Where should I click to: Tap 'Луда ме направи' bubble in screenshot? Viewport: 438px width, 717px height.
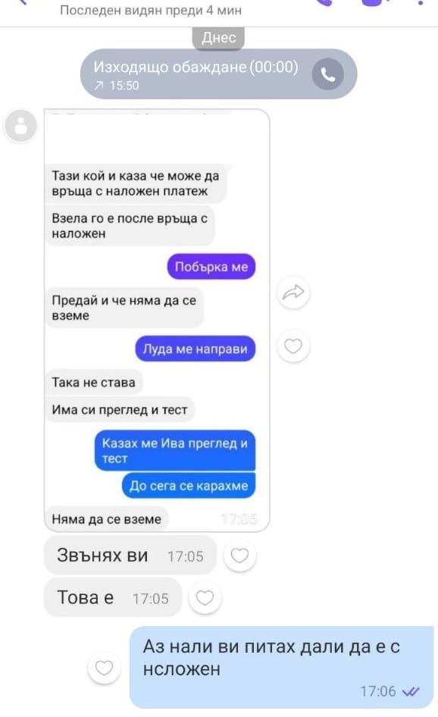tap(196, 349)
